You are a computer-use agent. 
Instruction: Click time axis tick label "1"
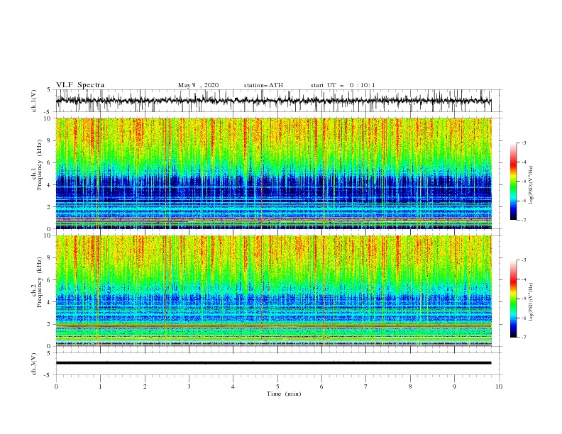click(100, 386)
